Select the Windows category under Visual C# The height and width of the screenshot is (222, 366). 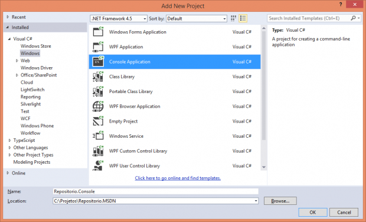pyautogui.click(x=30, y=54)
